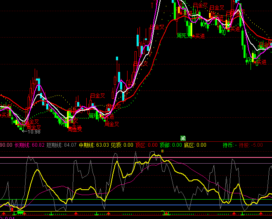
Task: Select the white 周金叉 signal label
Action: click(111, 124)
